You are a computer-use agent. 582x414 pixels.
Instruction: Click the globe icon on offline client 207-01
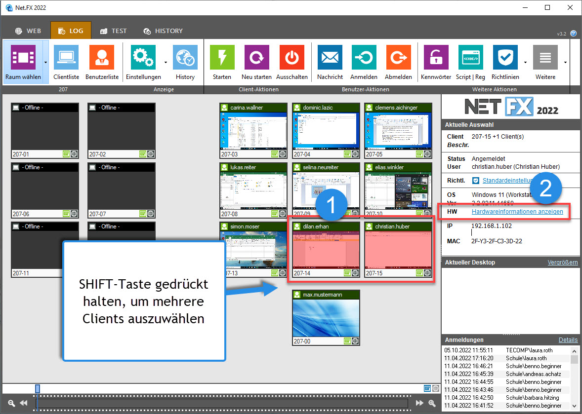(x=74, y=154)
